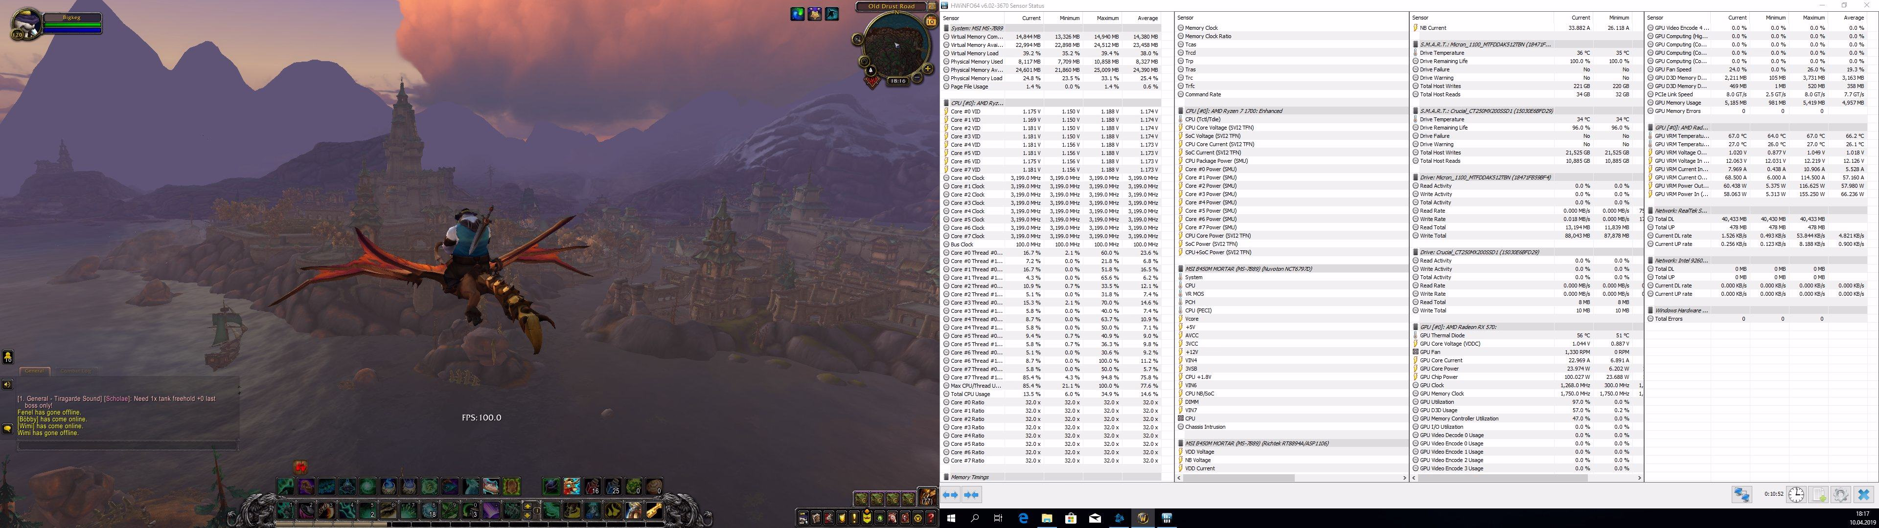This screenshot has height=528, width=1879.
Task: Open the minimap calendar button
Action: coord(931,22)
